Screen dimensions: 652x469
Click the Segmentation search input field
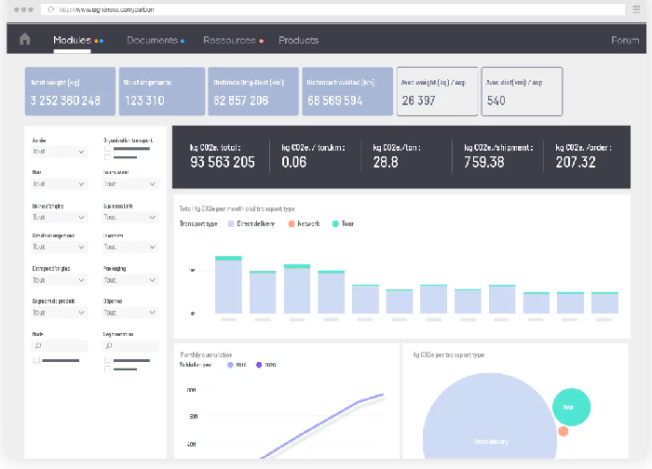[x=130, y=345]
